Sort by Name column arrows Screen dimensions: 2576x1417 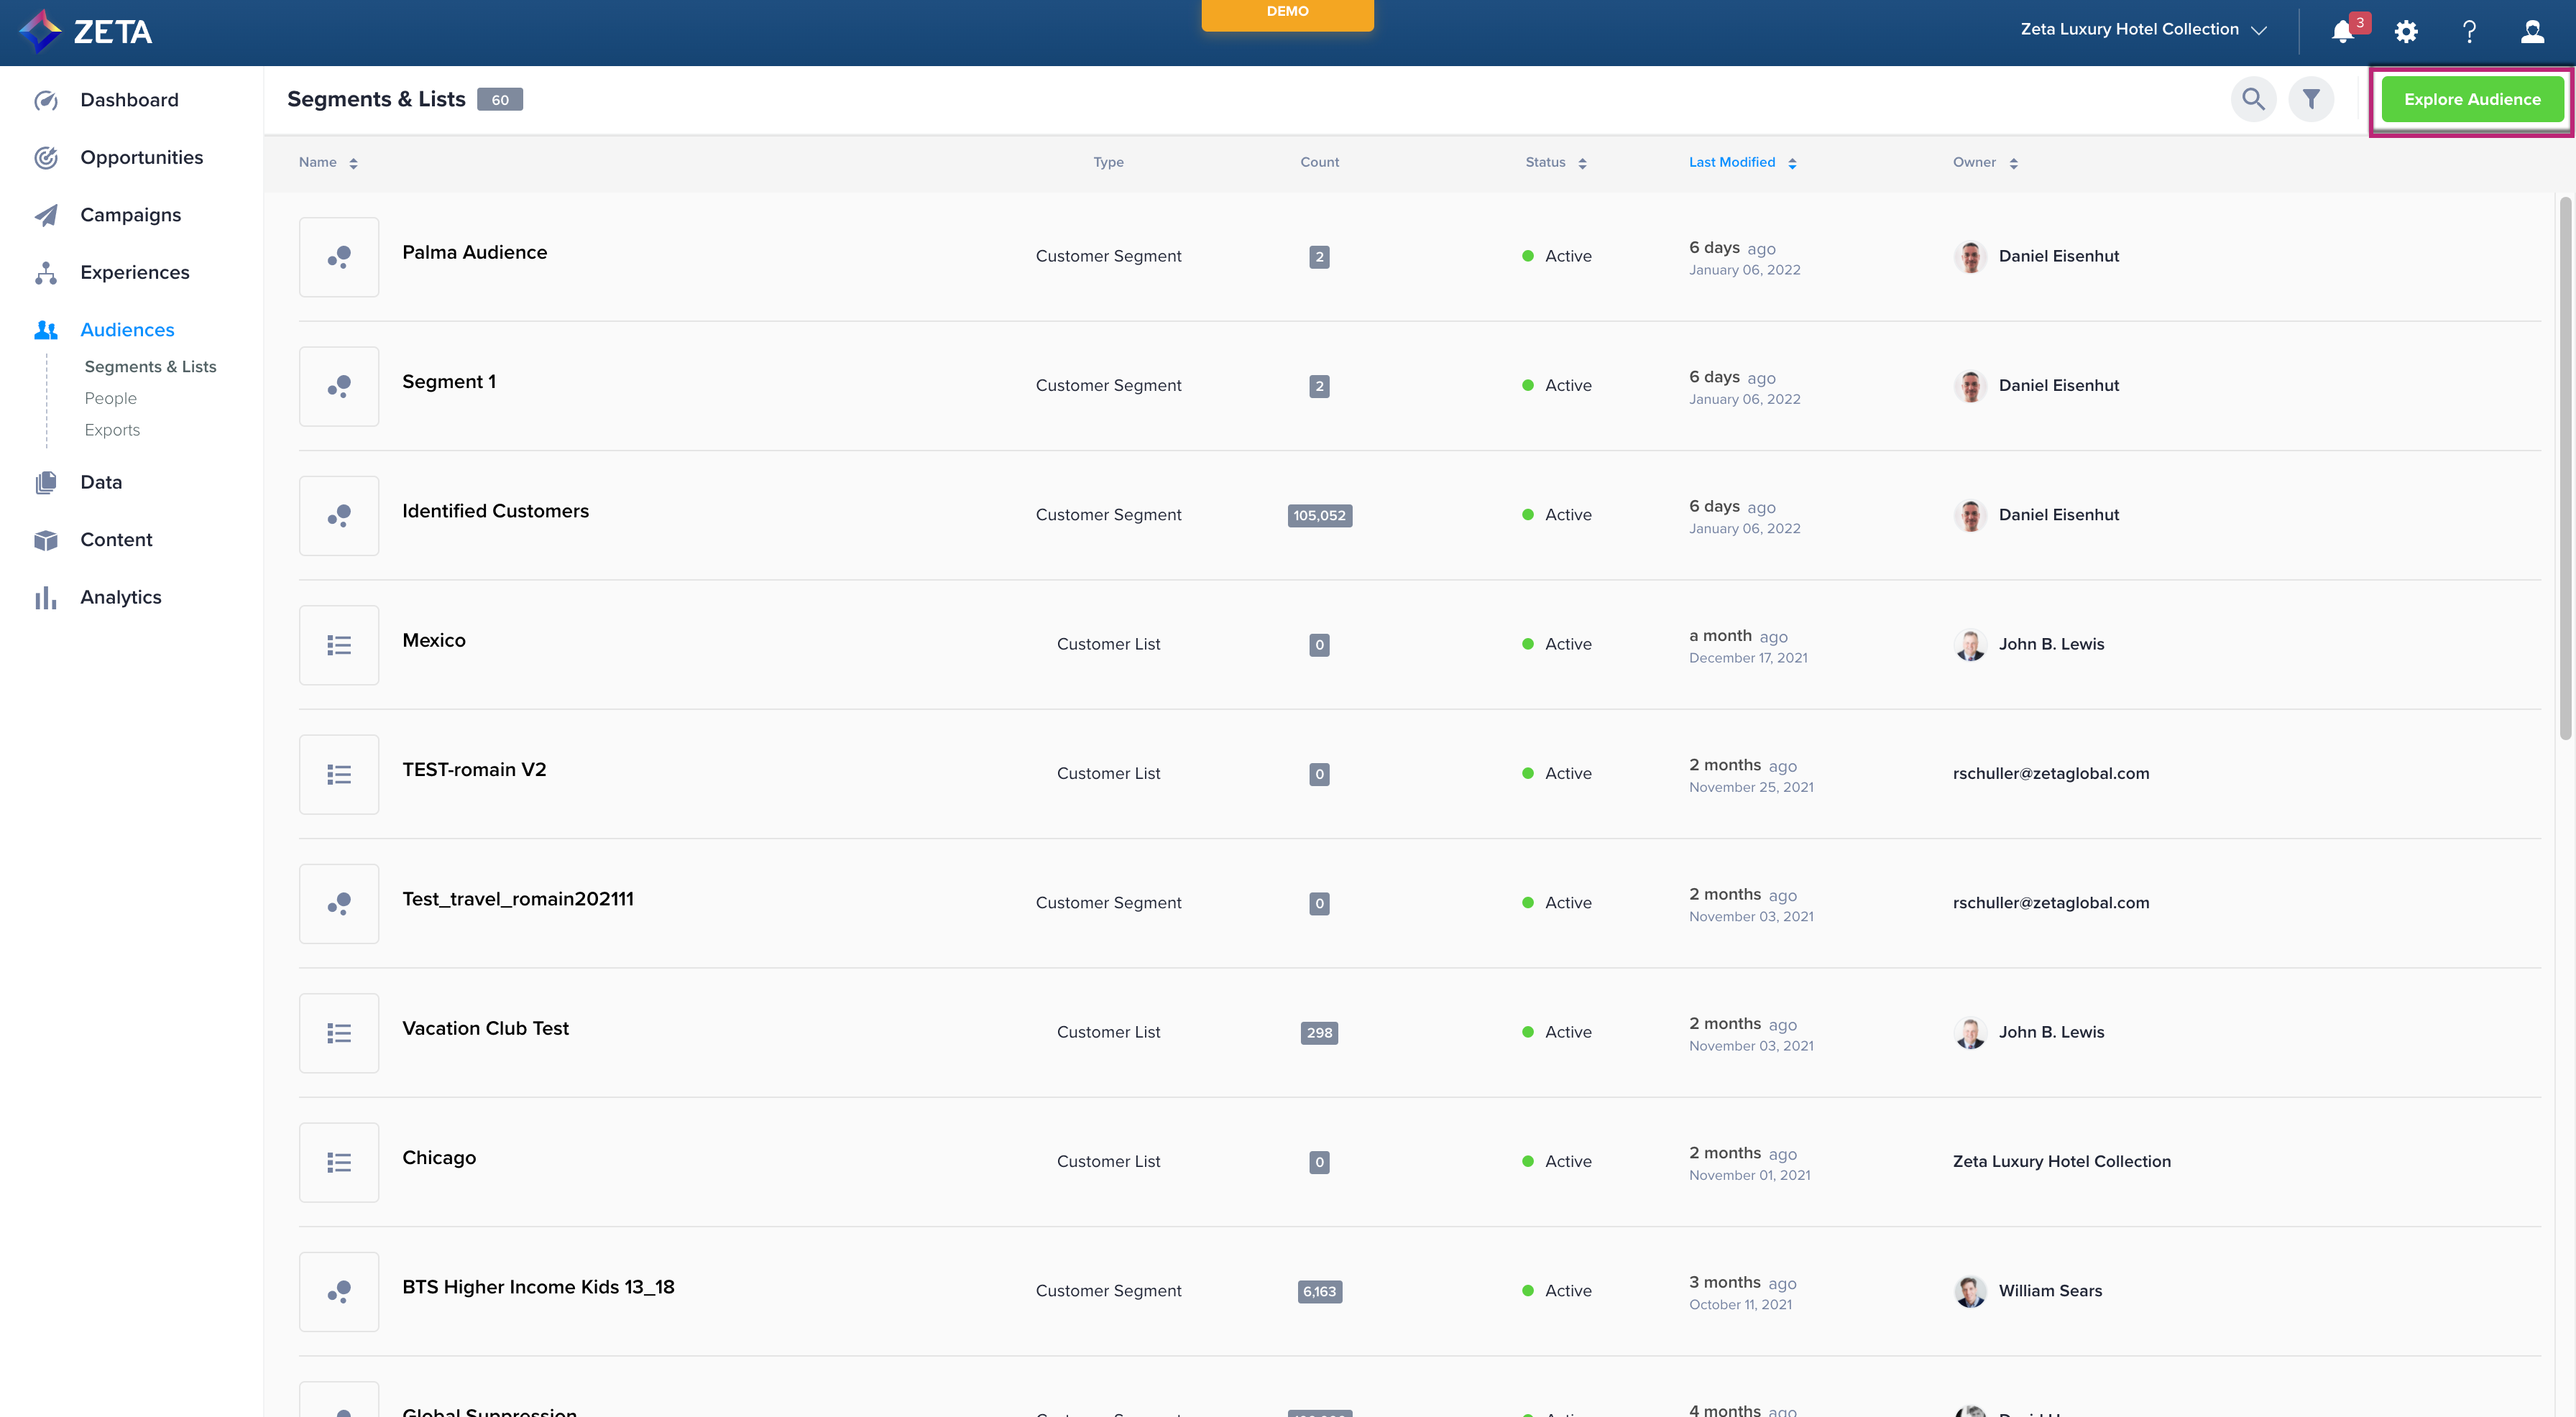click(353, 163)
